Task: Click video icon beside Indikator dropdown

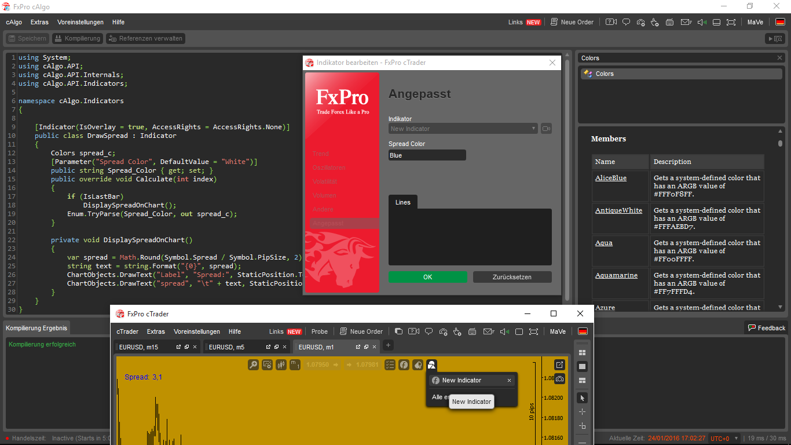Action: click(x=546, y=129)
